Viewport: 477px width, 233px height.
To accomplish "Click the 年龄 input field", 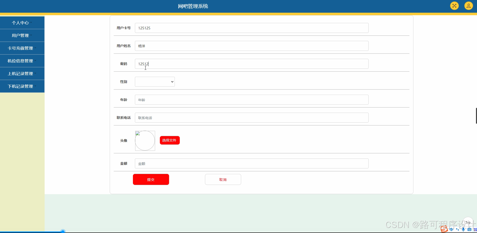I will pyautogui.click(x=251, y=100).
